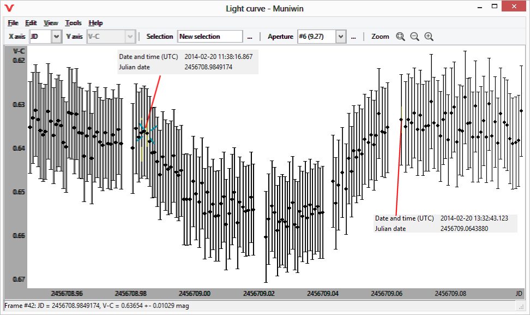Open the Help menu
Viewport: 530px width, 315px height.
point(95,23)
